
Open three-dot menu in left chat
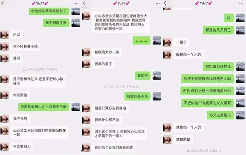(76, 3)
